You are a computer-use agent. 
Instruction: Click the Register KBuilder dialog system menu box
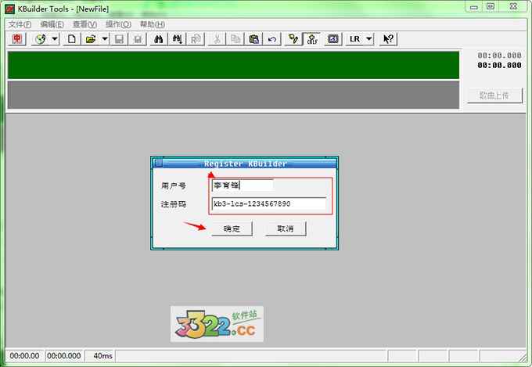point(159,164)
